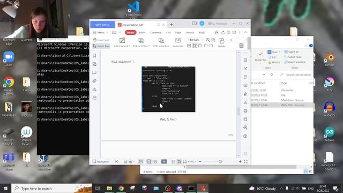
Task: Go to first page button in status bar
Action: (117, 161)
